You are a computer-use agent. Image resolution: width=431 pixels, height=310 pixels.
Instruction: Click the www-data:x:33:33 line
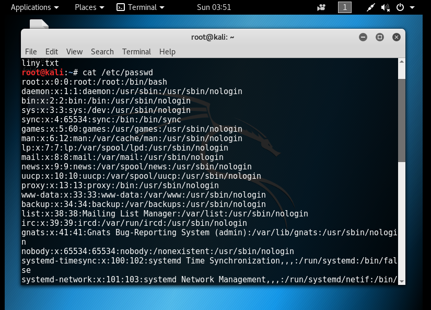pos(144,195)
